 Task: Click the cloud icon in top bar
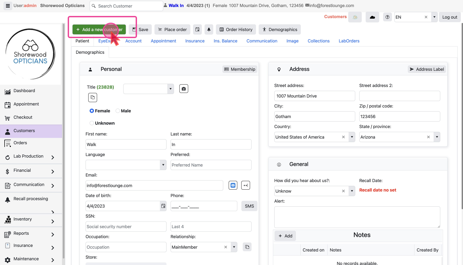(372, 17)
